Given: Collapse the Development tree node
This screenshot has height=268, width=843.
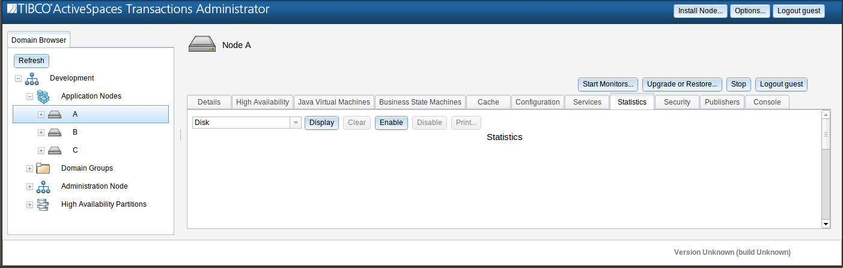Looking at the screenshot, I should pos(18,78).
